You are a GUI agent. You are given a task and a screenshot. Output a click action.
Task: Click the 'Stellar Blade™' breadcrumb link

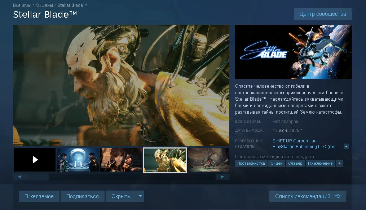(72, 5)
